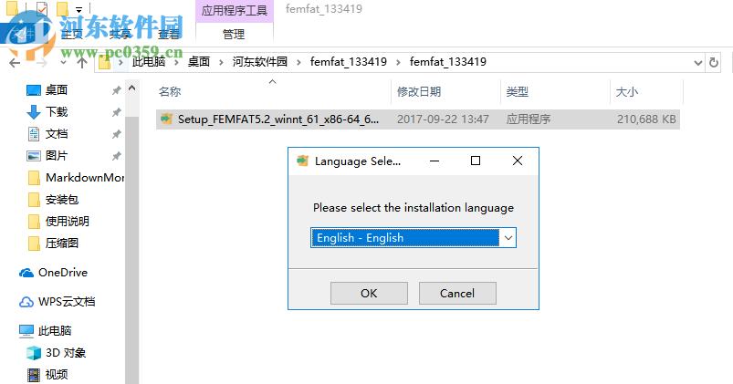Unpin 图片 using its pin icon
Image resolution: width=733 pixels, height=384 pixels.
click(117, 156)
